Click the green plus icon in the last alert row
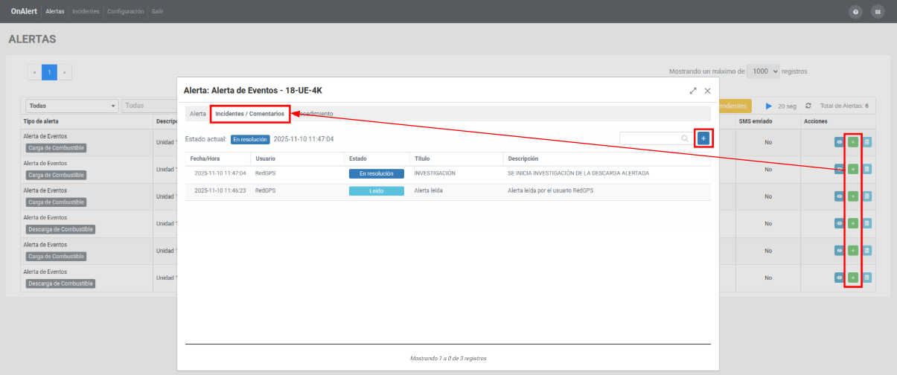This screenshot has width=897, height=375. 853,278
